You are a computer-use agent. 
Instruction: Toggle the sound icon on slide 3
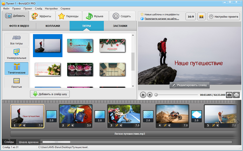pyautogui.click(x=121, y=125)
